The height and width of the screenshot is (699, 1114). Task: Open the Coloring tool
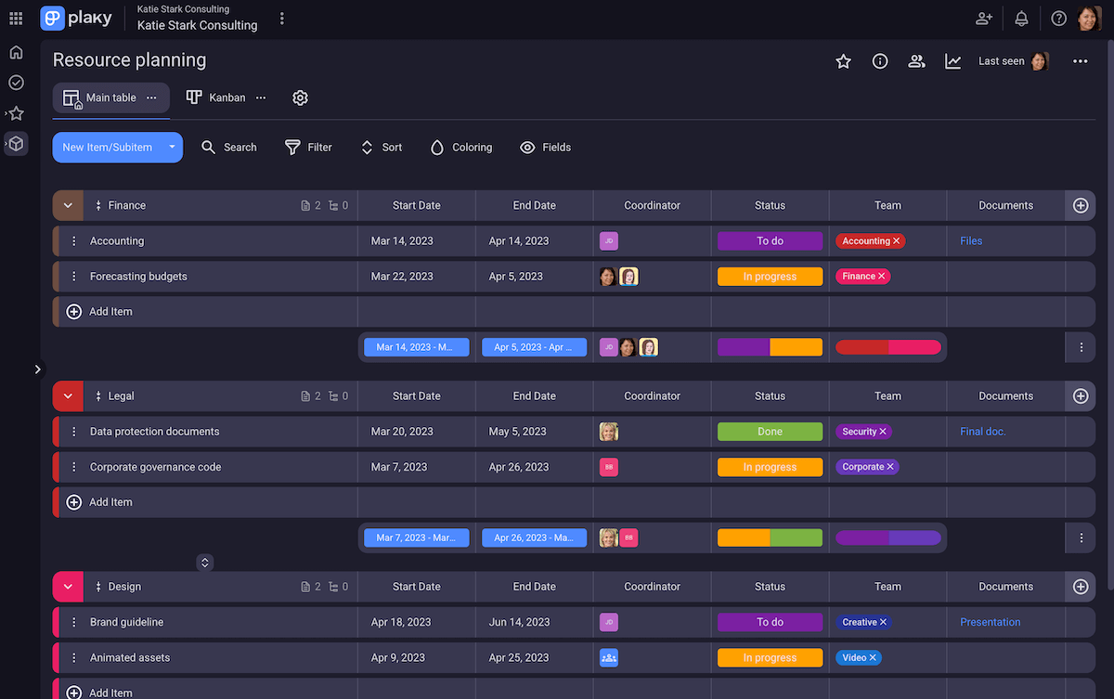point(460,147)
